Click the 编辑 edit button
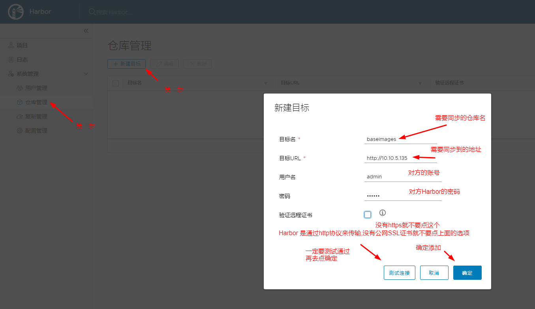The width and height of the screenshot is (535, 309). [165, 64]
